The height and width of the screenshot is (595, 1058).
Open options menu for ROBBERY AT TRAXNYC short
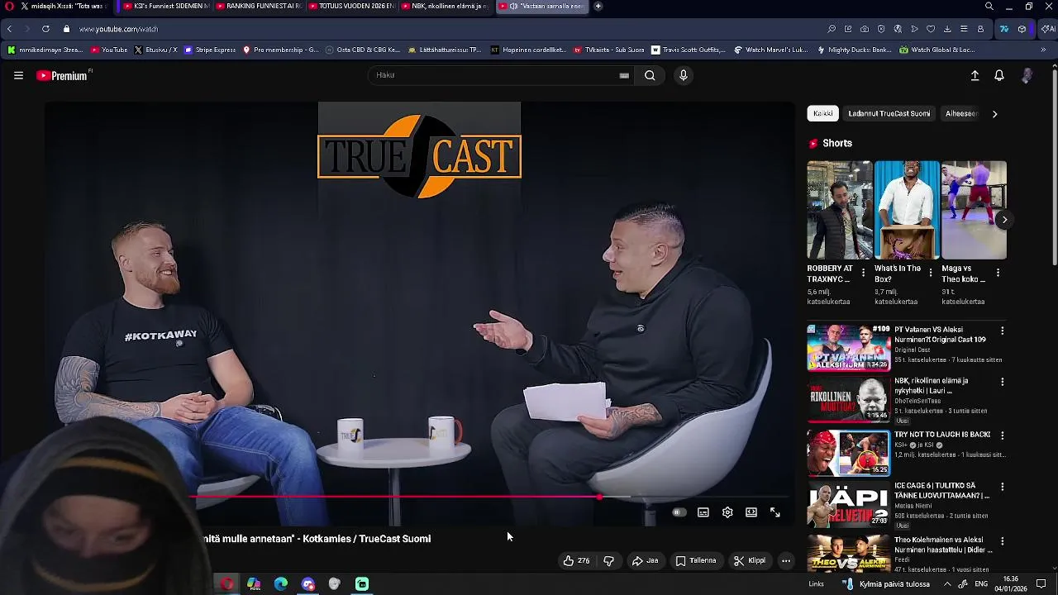pyautogui.click(x=864, y=272)
